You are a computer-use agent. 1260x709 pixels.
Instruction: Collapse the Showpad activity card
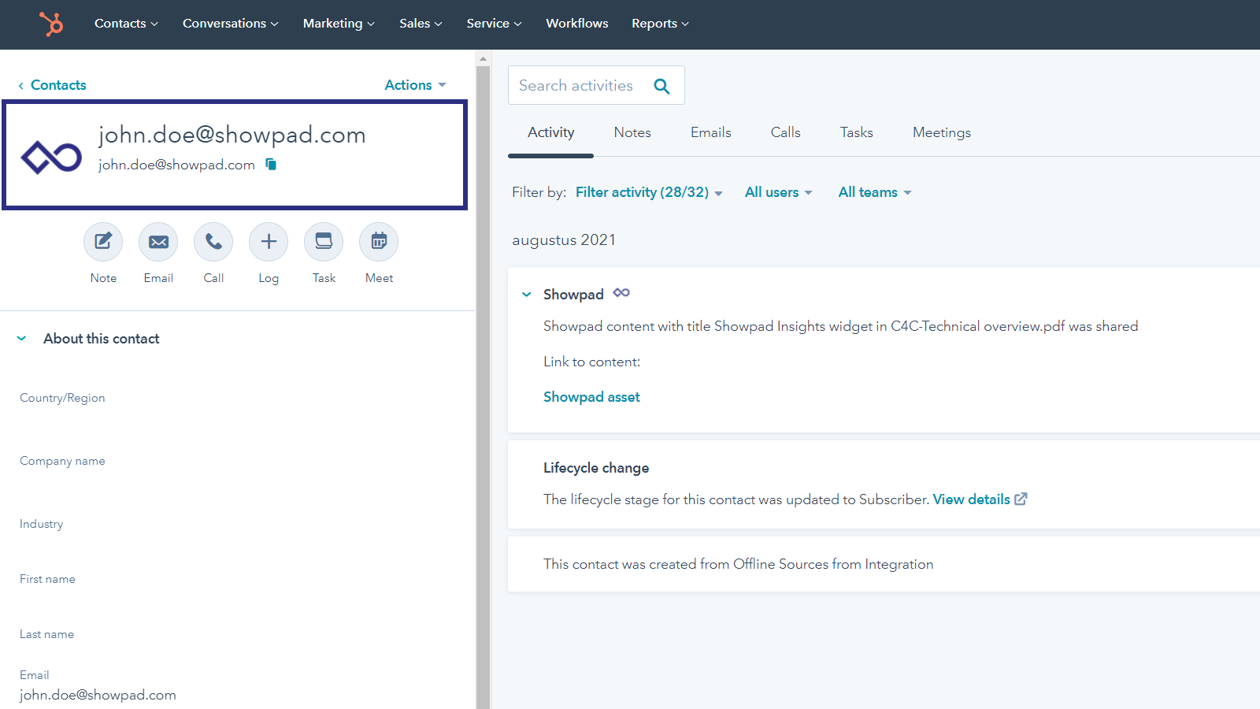tap(527, 295)
